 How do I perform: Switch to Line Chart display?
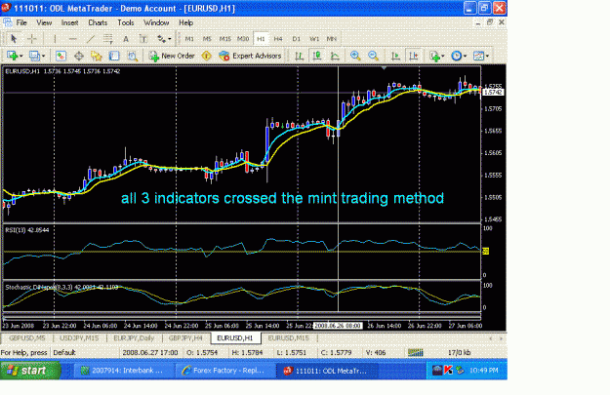coord(335,56)
